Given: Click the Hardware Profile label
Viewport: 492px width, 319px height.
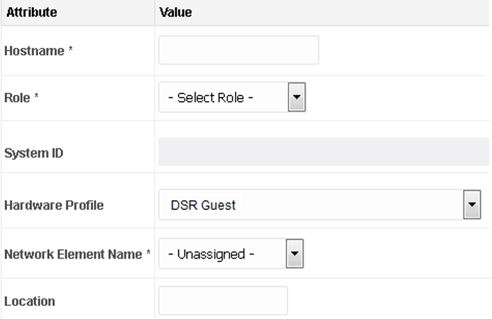Looking at the screenshot, I should [54, 206].
